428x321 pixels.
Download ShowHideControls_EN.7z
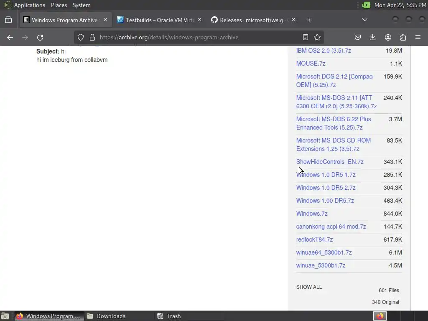(x=330, y=162)
